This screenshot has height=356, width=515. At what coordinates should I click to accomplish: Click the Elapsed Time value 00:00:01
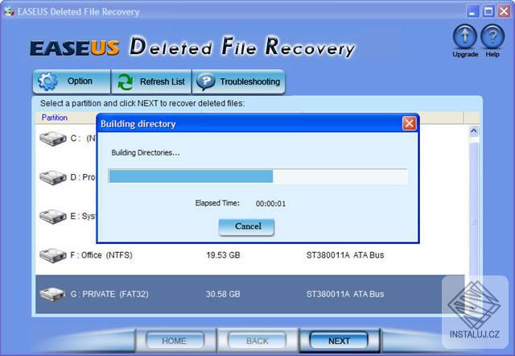coord(270,204)
